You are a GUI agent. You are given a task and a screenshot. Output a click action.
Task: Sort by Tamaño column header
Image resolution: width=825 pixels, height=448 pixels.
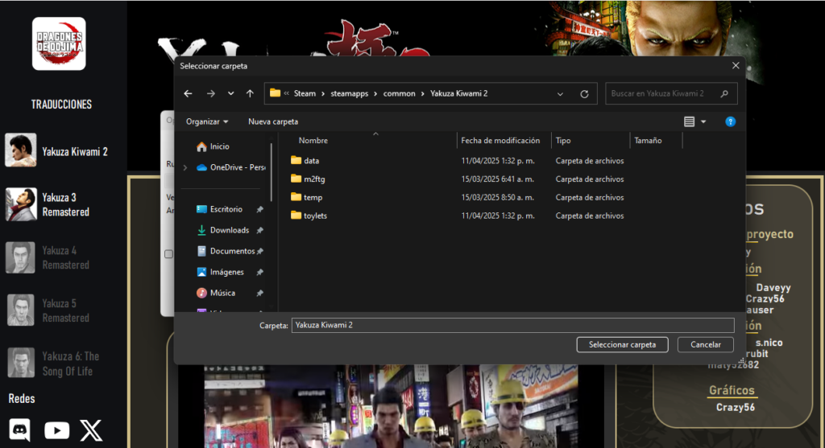click(649, 140)
